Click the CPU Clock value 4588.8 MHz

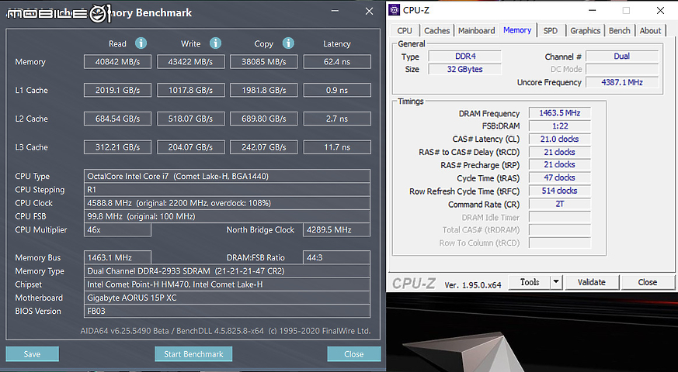(x=227, y=203)
